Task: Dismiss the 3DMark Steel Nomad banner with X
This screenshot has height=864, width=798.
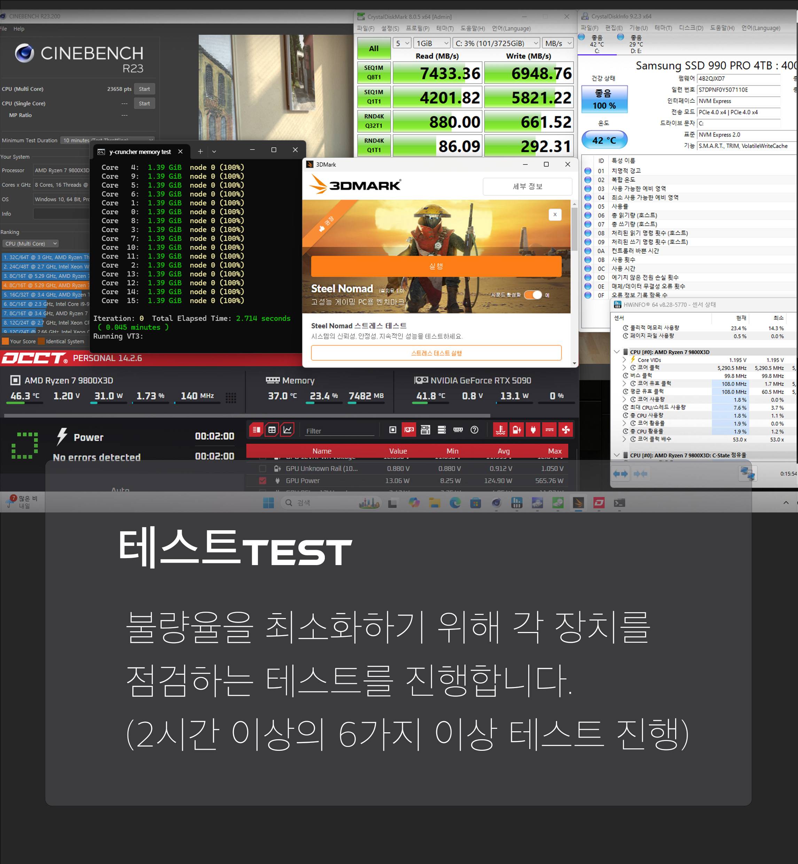Action: coord(555,214)
